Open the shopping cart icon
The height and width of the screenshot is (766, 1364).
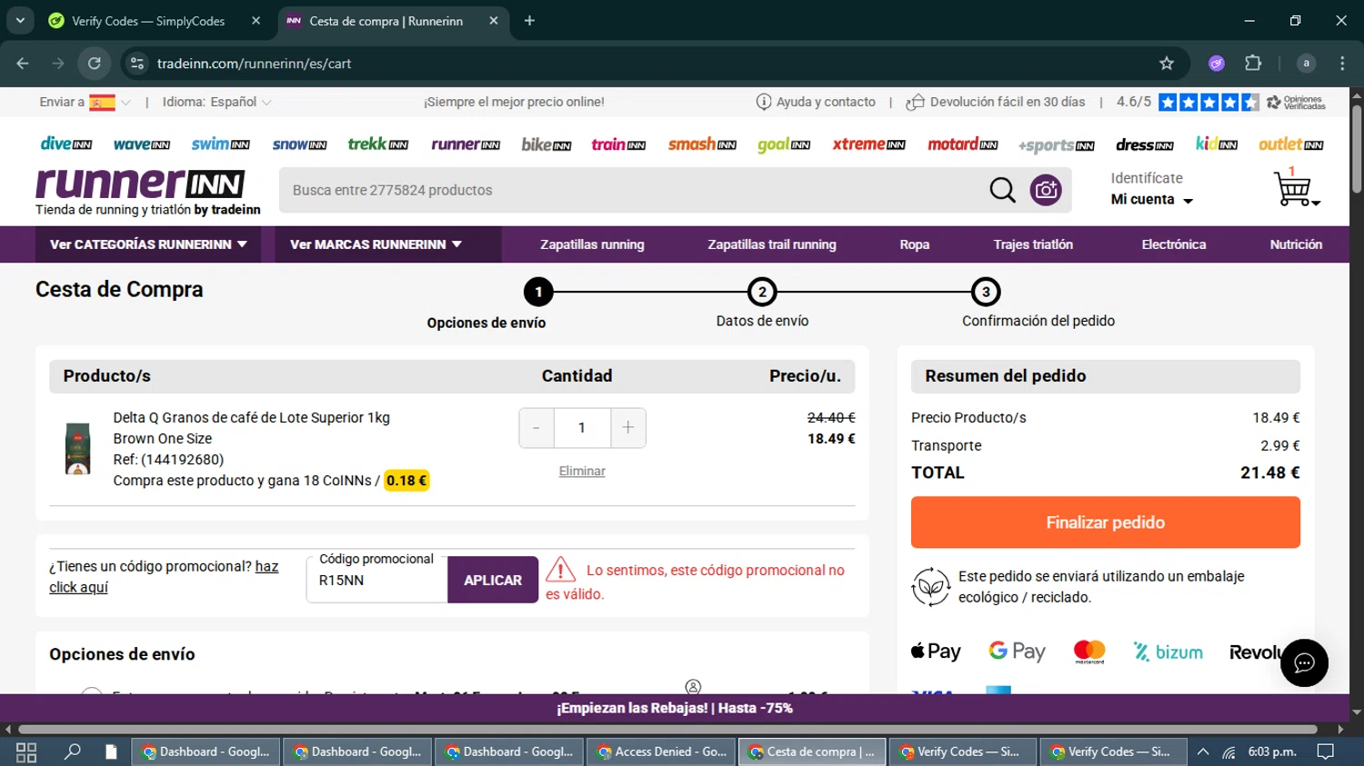pos(1295,188)
